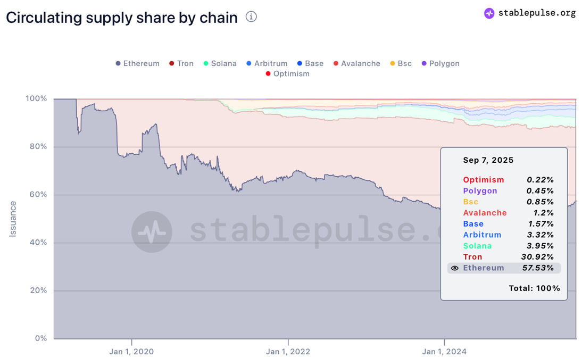Click the eye icon next to Ethereum
Viewport: 582px width, 357px height.
(454, 268)
